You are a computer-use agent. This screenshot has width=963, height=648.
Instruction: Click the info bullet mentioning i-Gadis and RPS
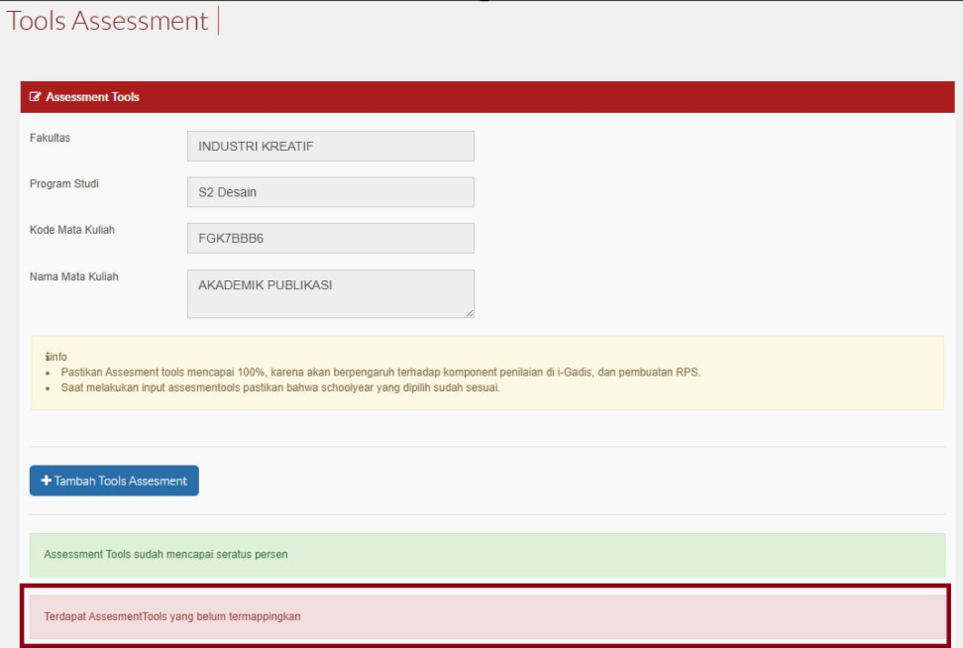click(x=380, y=372)
